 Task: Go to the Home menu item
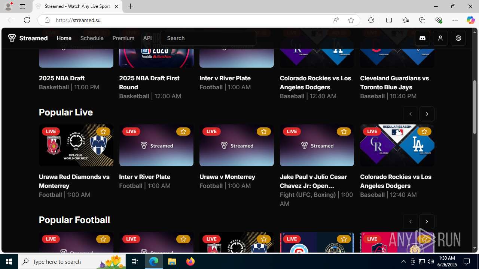pyautogui.click(x=64, y=38)
